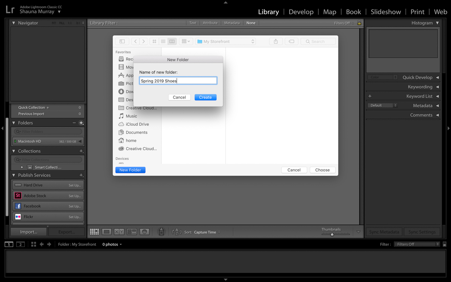Collapse the Navigator panel triangle
The height and width of the screenshot is (282, 451).
point(14,23)
